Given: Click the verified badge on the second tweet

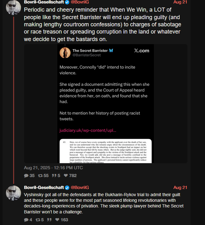Looking at the screenshot, I should coord(67,187).
